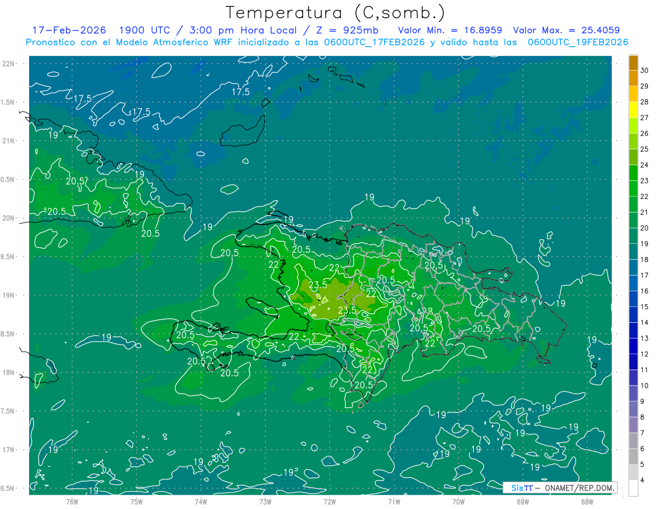Click the '22N' latitude axis label

tap(9, 64)
